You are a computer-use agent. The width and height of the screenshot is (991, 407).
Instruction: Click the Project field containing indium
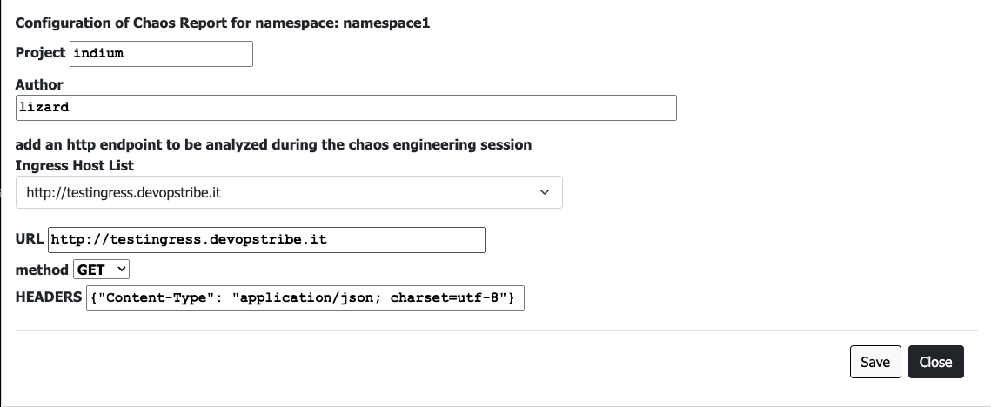[161, 53]
